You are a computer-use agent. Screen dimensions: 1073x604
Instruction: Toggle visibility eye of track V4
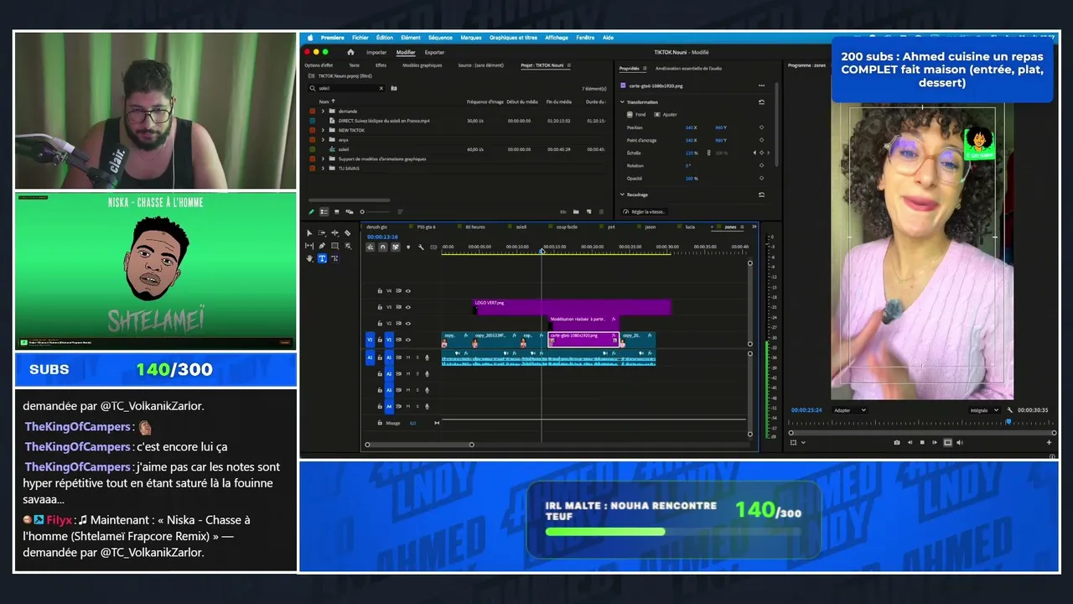coord(408,291)
